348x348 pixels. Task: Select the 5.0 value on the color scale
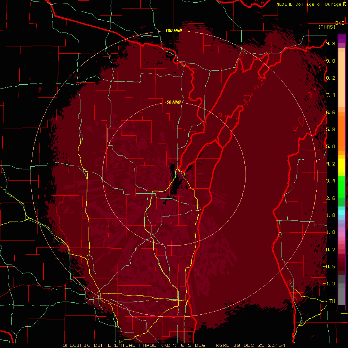(331, 147)
